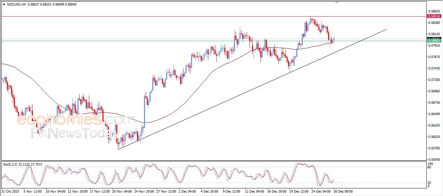
Task: Click the 30 Dec 00:00 date label
Action: coord(343,191)
